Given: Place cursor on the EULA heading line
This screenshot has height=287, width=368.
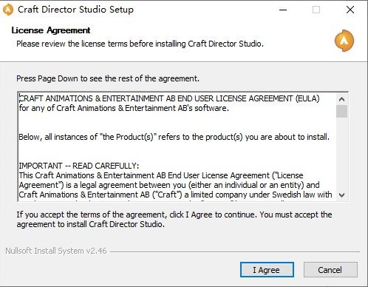Looking at the screenshot, I should point(169,98).
